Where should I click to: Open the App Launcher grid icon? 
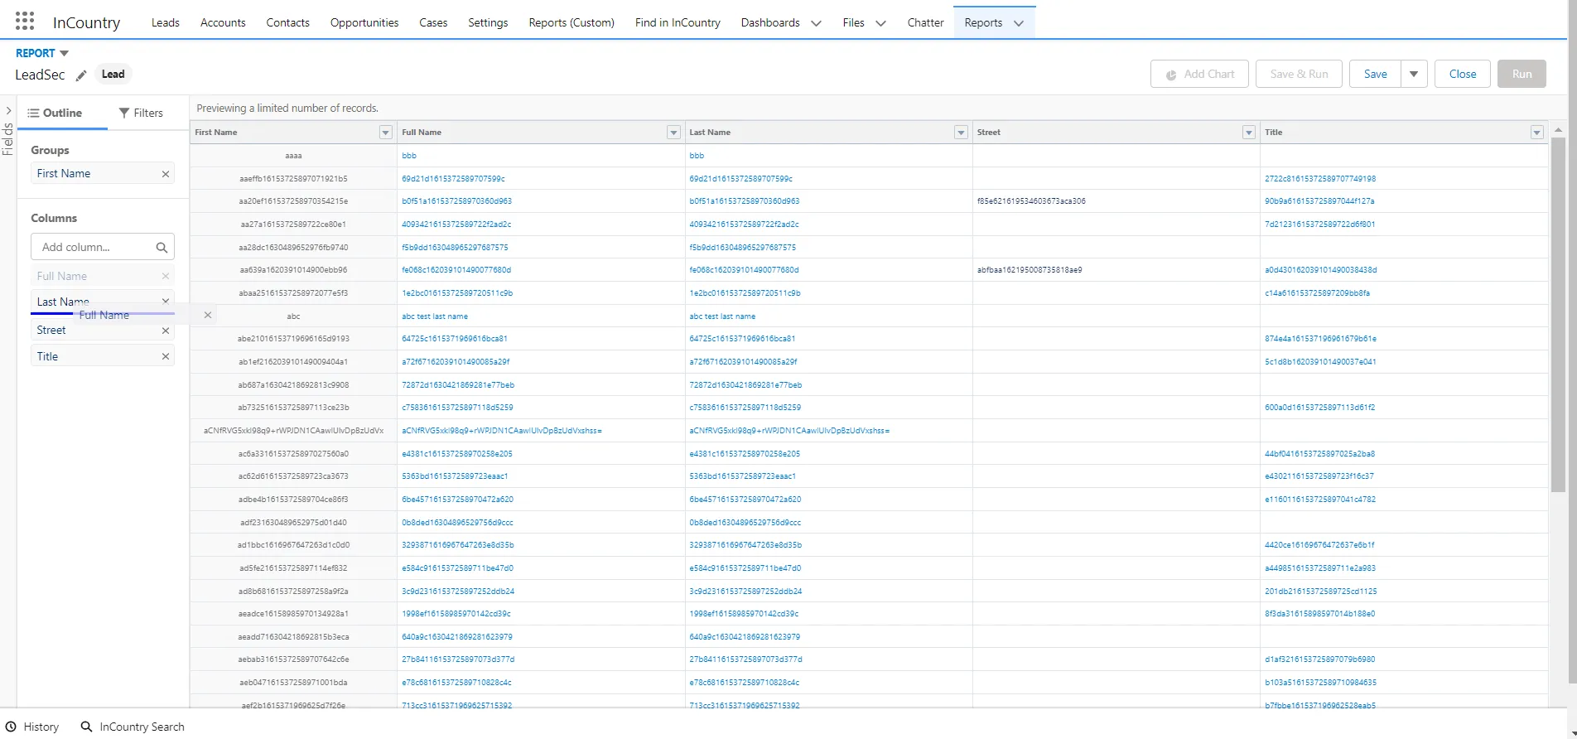(25, 22)
